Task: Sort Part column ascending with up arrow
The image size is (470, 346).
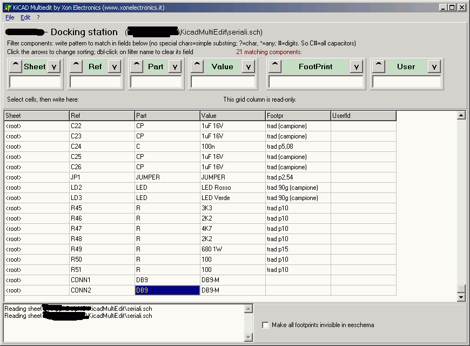Action: (x=137, y=66)
